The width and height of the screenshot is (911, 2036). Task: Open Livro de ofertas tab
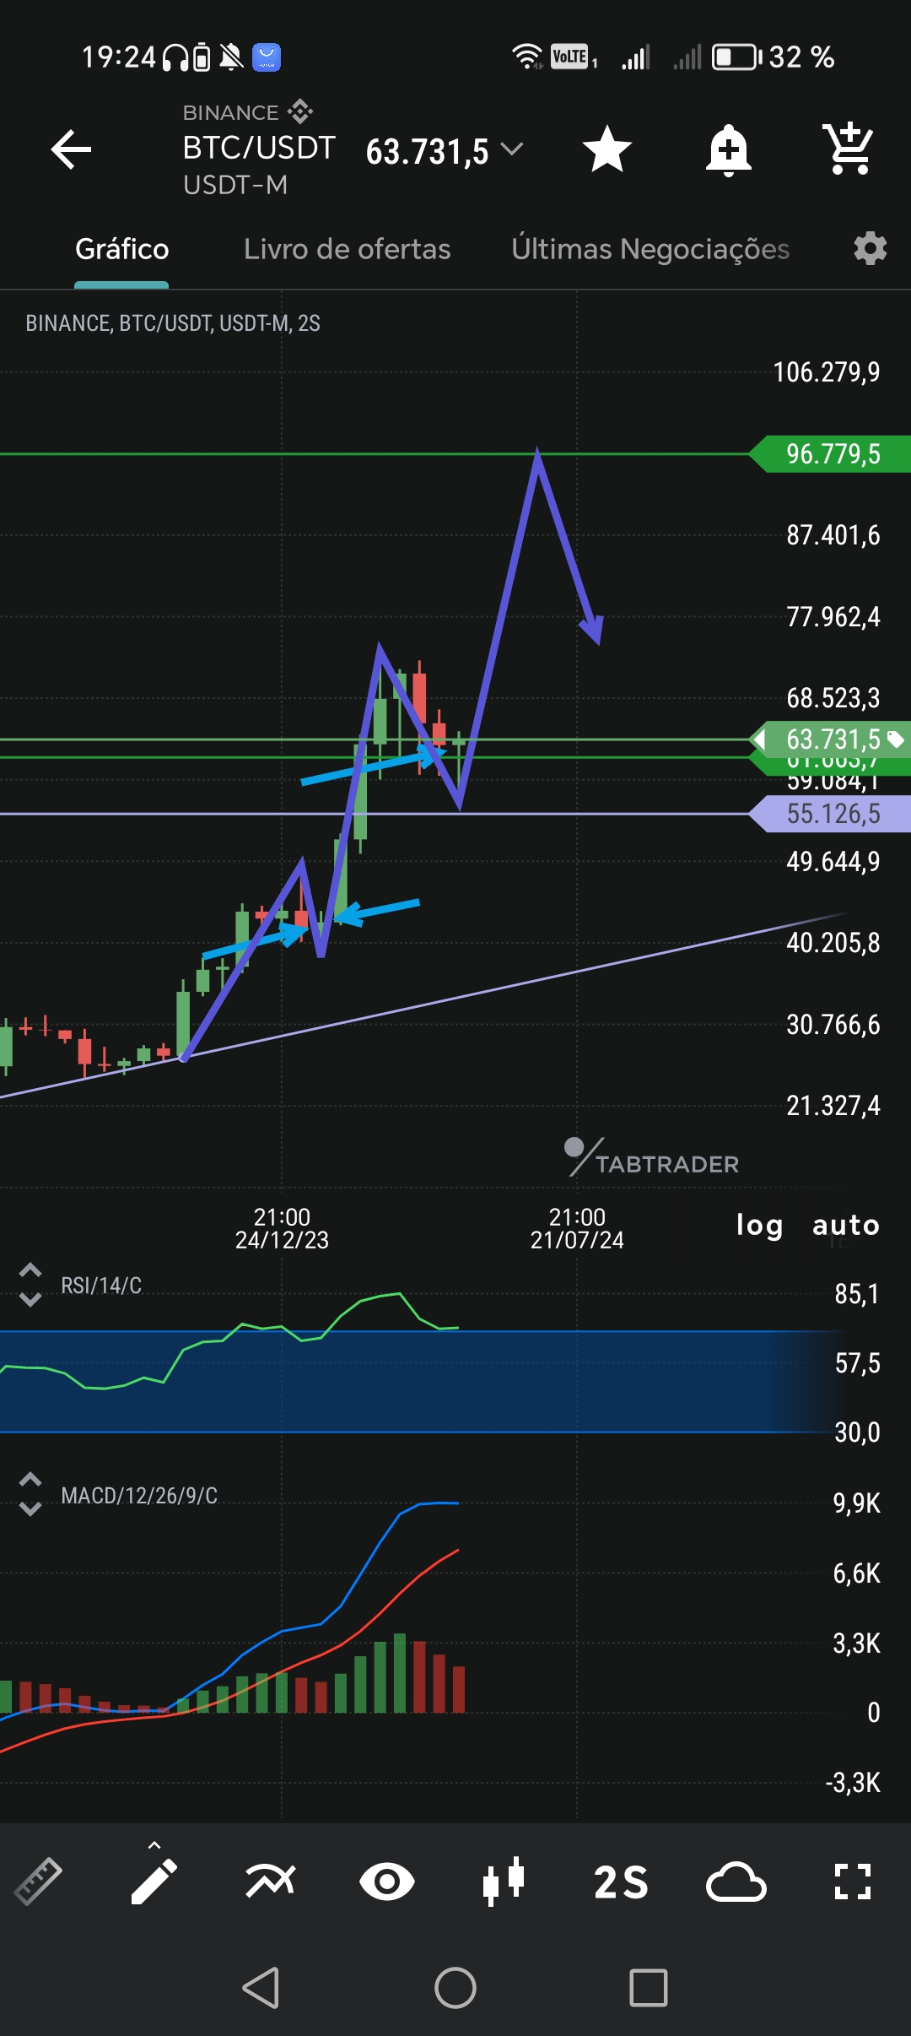347,250
